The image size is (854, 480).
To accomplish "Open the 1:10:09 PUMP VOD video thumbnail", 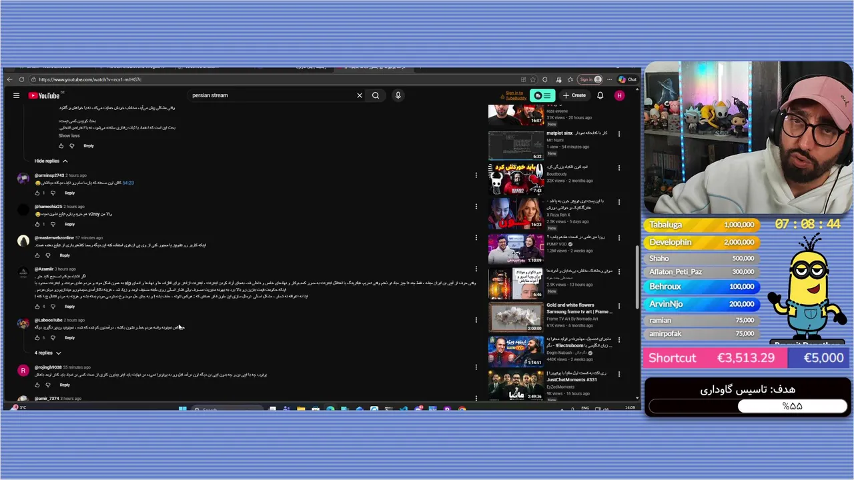I will (x=516, y=249).
